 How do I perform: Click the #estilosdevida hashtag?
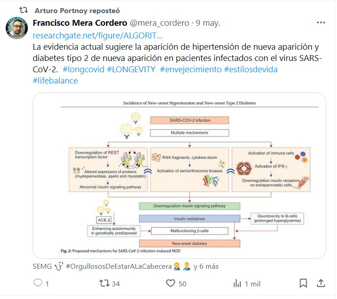tap(251, 70)
